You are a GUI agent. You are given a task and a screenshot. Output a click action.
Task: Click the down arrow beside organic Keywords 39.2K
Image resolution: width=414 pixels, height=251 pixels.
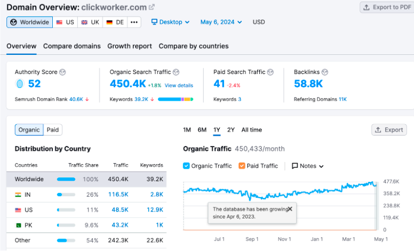click(x=152, y=100)
